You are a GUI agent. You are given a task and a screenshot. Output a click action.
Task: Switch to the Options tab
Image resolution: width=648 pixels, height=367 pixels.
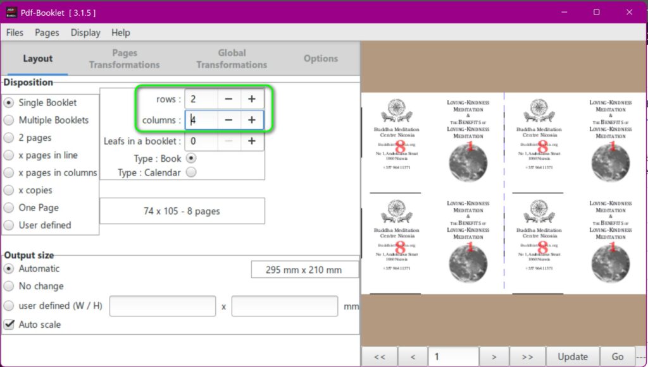click(321, 59)
